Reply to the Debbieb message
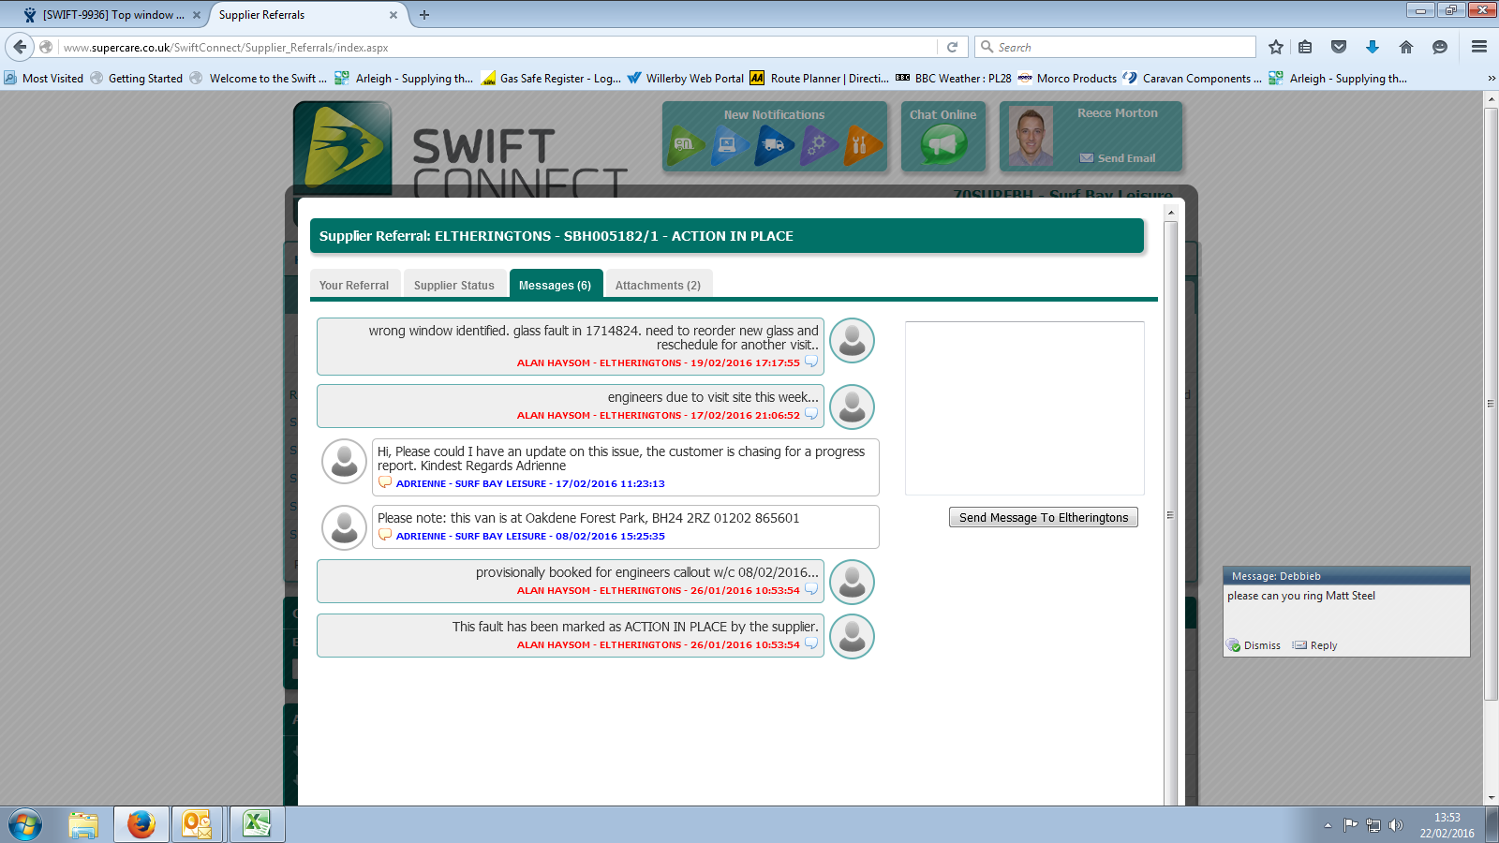This screenshot has height=843, width=1499. [x=1315, y=645]
